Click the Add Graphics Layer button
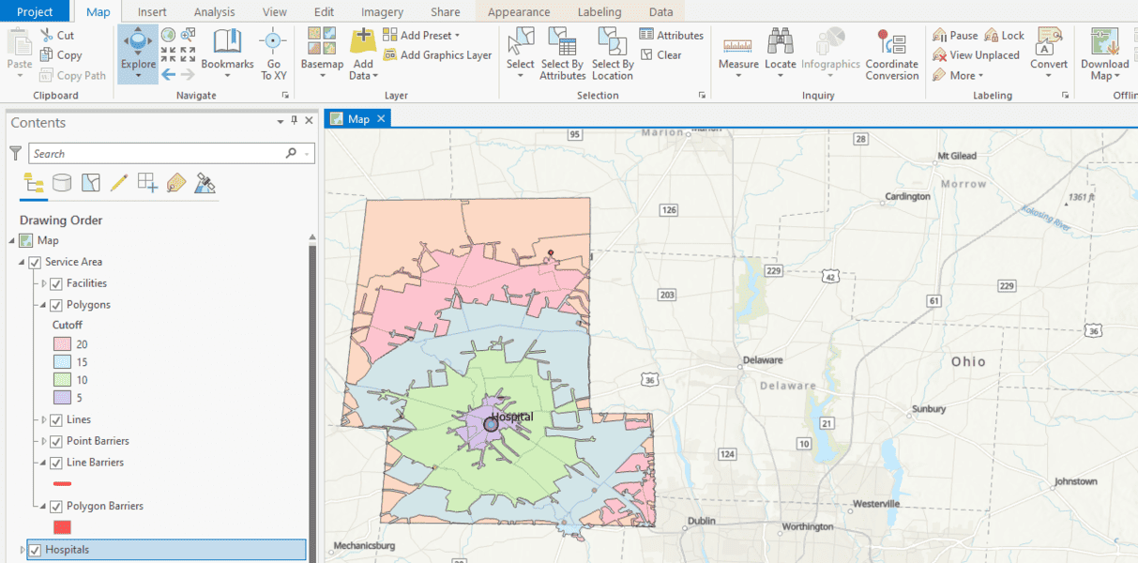Screen dimensions: 1138x563 coord(438,55)
